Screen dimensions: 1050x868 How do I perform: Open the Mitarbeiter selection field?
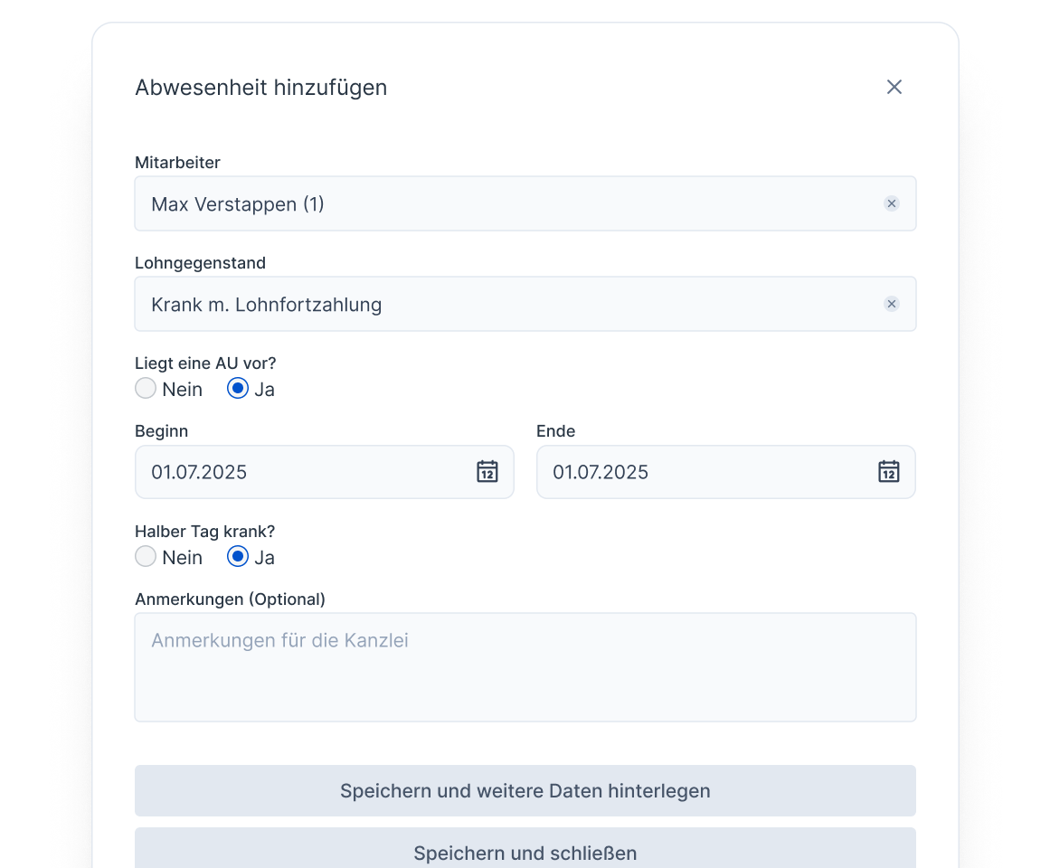[452, 203]
